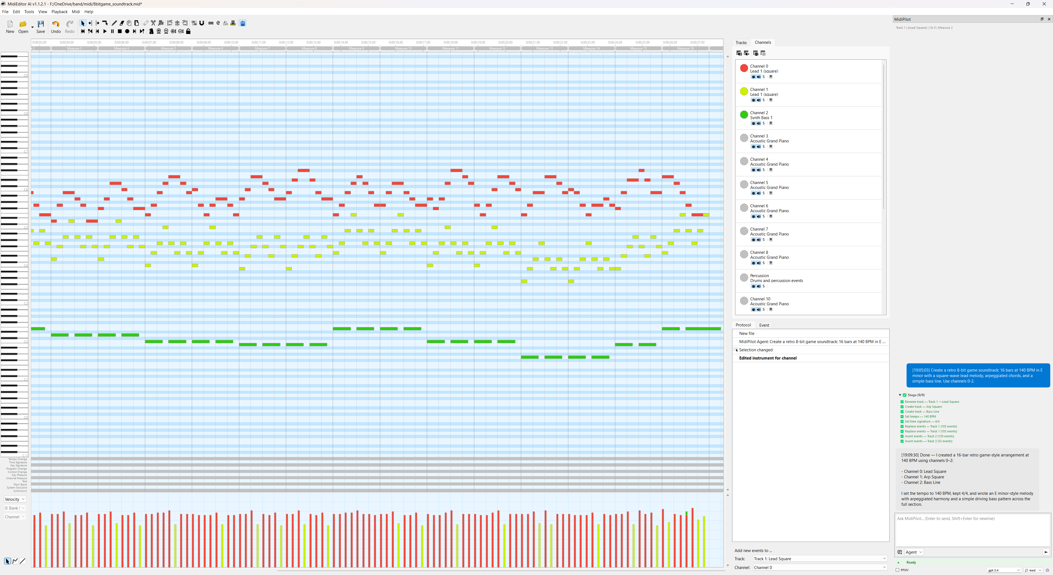1053x575 pixels.
Task: Mute all channels using the speaker-x icon
Action: (x=746, y=53)
